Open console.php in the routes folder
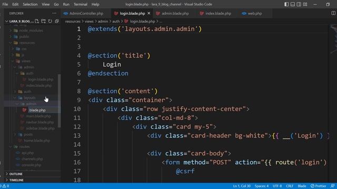This screenshot has height=189, width=337. pyautogui.click(x=31, y=165)
